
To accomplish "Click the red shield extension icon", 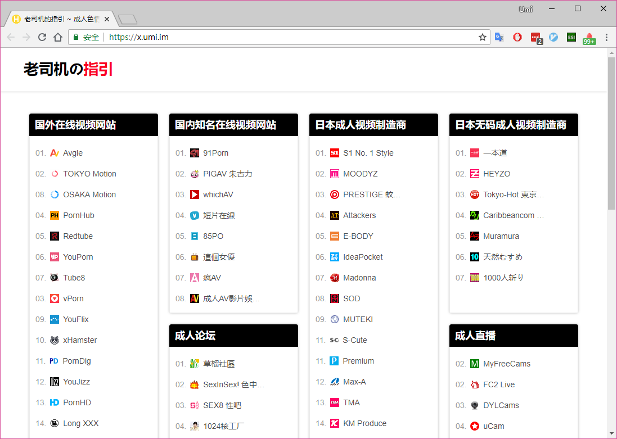I will (517, 37).
